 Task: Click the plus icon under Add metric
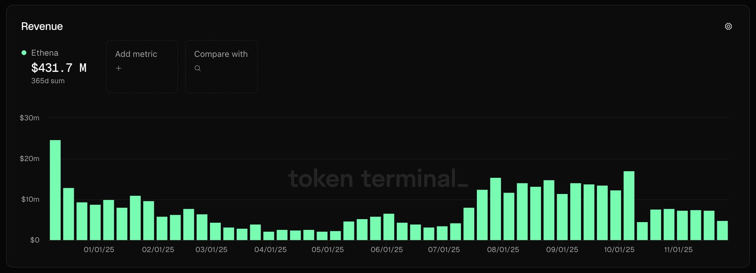pyautogui.click(x=118, y=68)
